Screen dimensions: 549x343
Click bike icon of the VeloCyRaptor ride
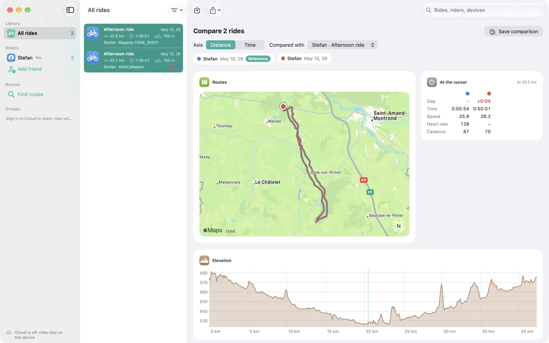tap(93, 58)
